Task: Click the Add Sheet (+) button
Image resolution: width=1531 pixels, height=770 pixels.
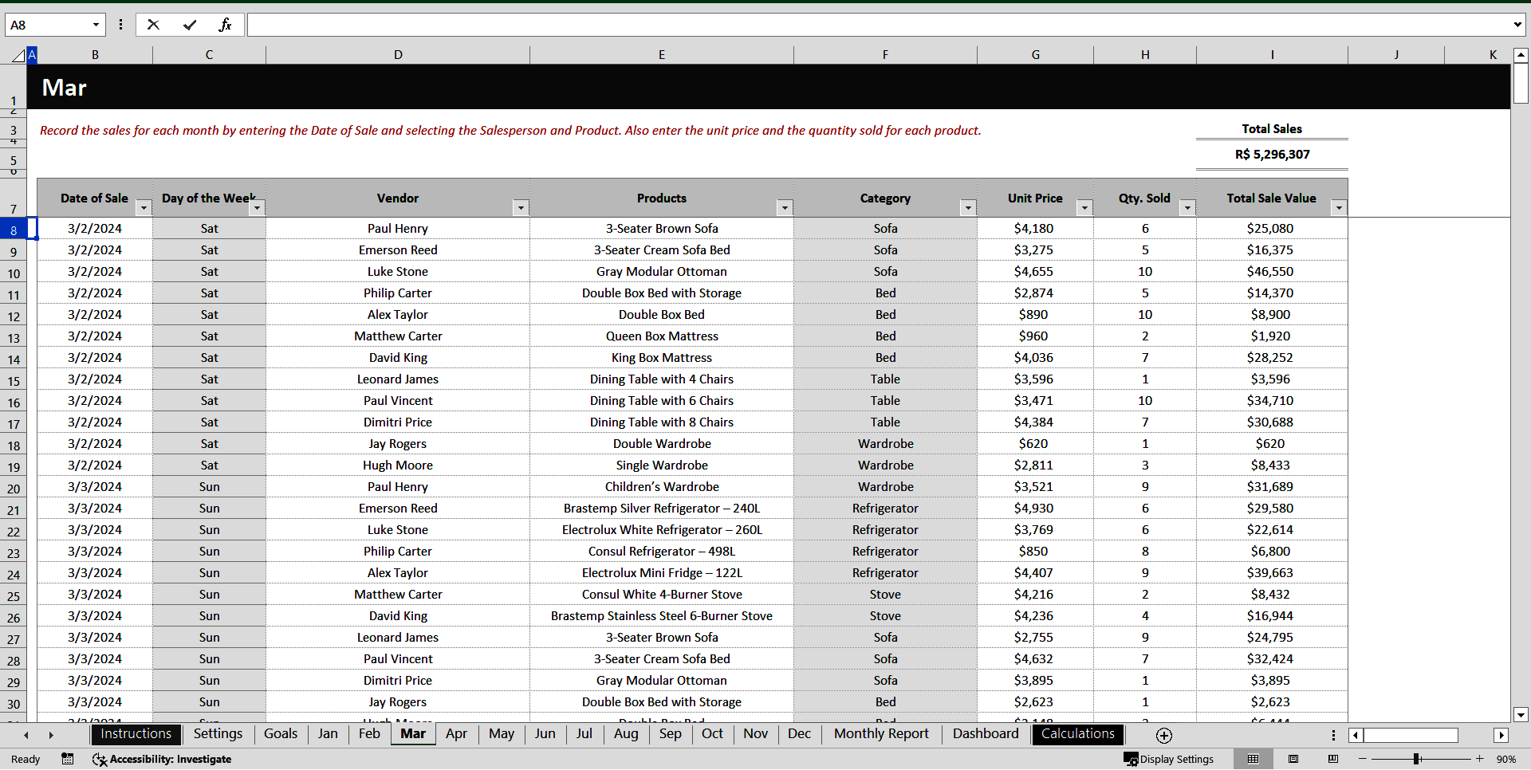Action: [x=1163, y=735]
